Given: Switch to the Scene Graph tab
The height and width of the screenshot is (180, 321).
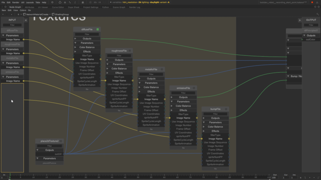Looking at the screenshot, I should click(x=119, y=7).
